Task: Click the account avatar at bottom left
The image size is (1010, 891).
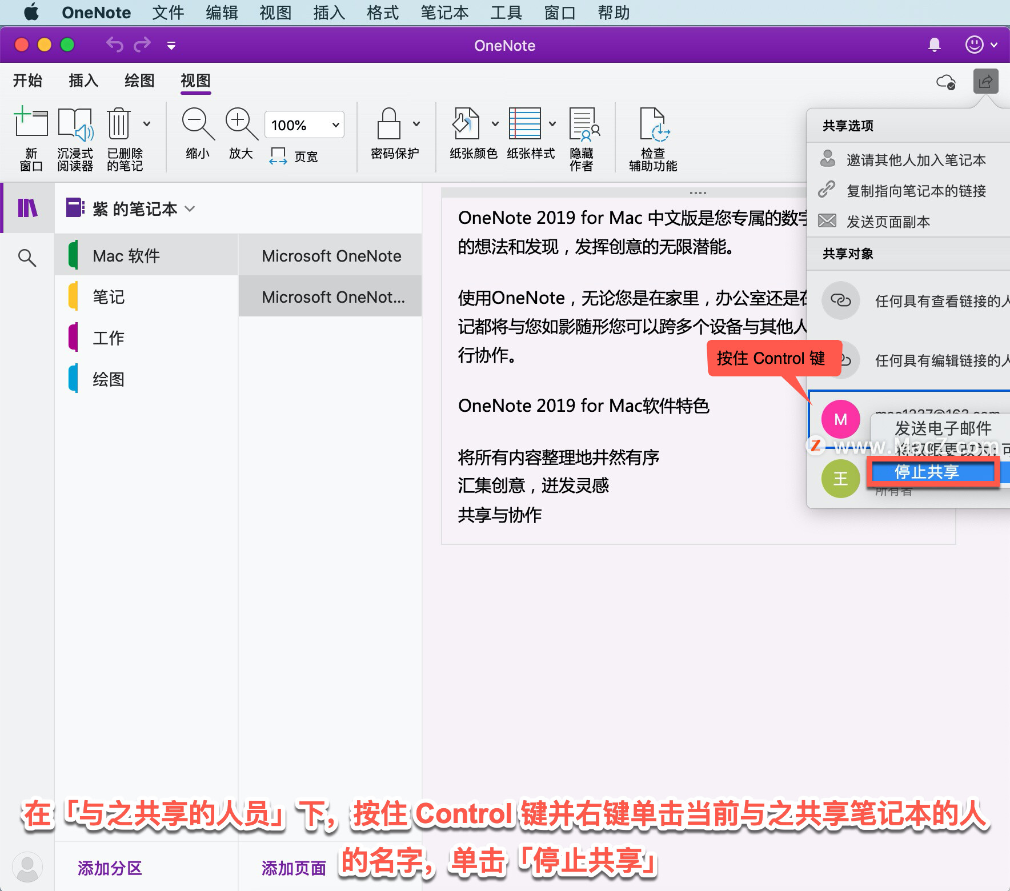Action: (x=27, y=867)
